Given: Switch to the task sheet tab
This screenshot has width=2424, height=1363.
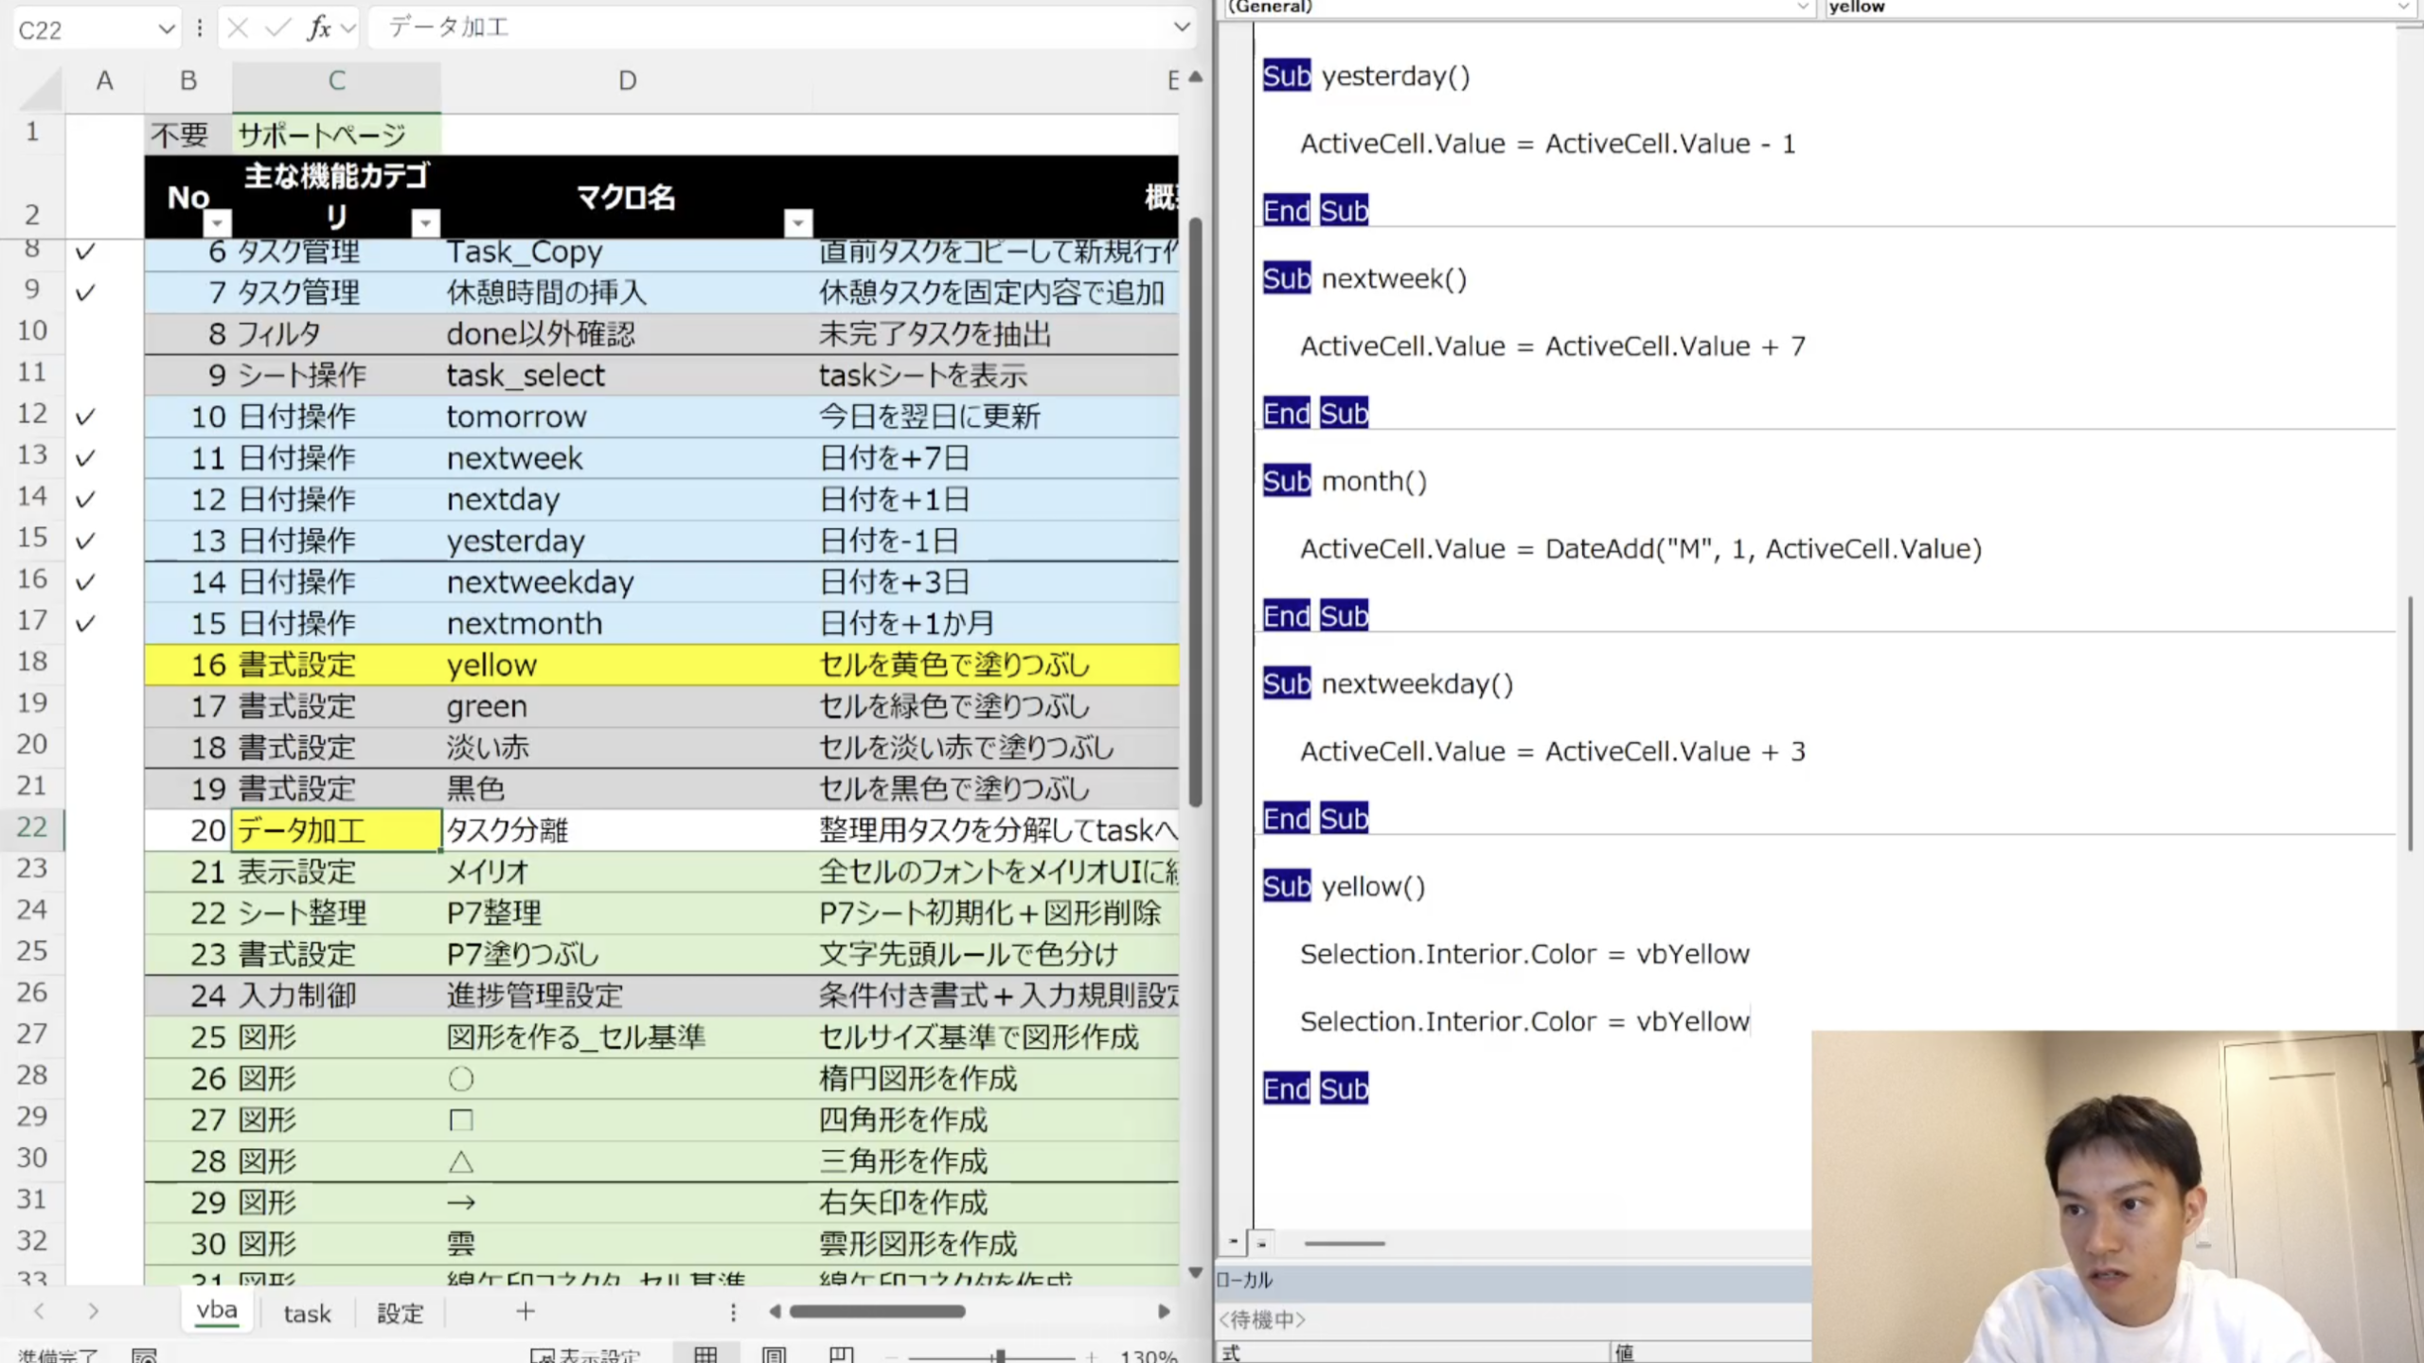Looking at the screenshot, I should pyautogui.click(x=307, y=1314).
